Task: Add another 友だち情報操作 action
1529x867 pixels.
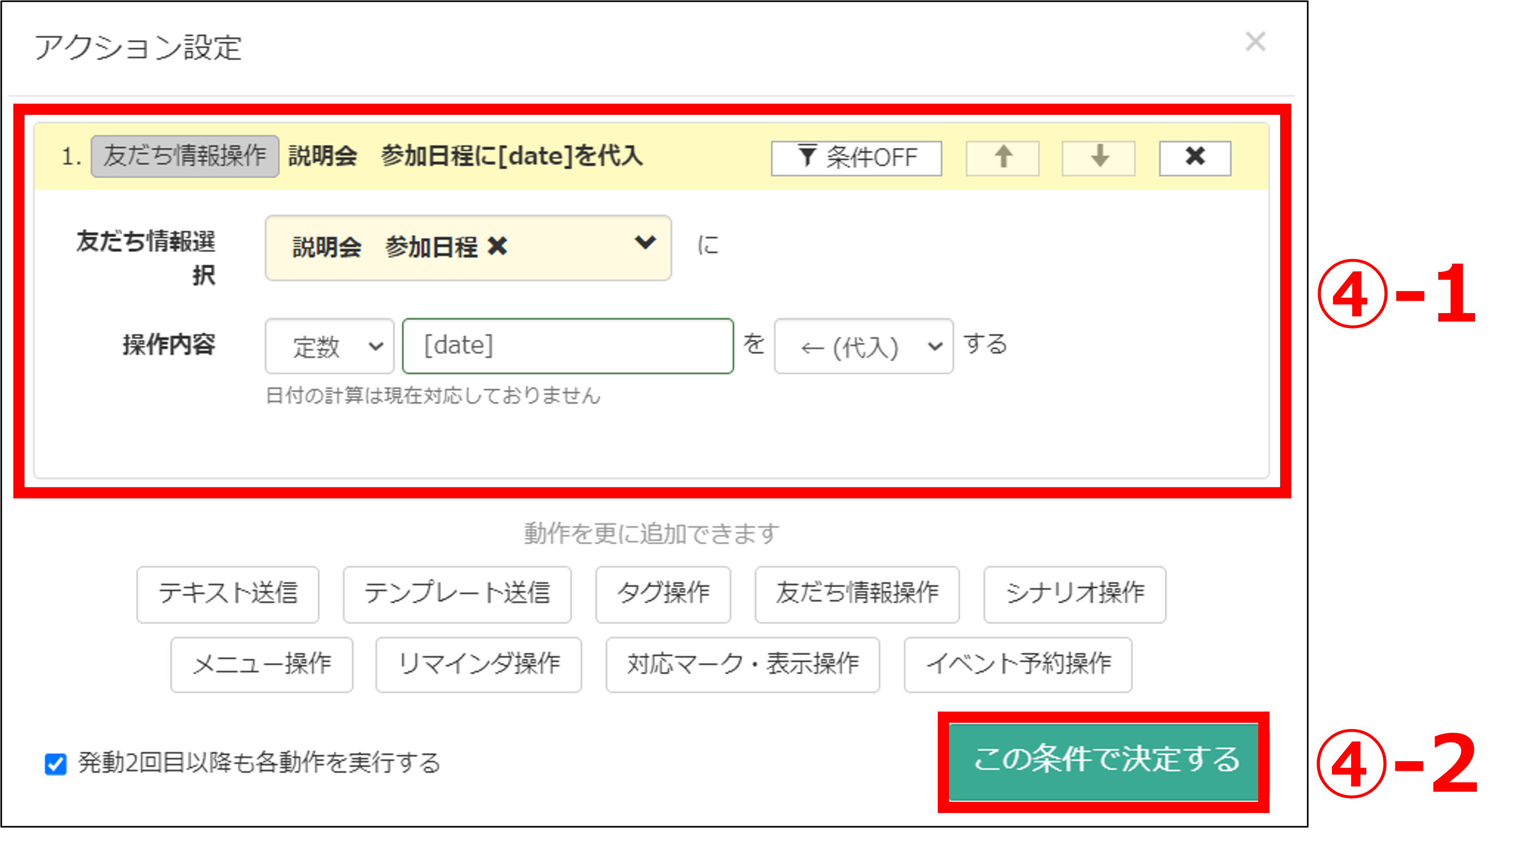Action: click(857, 594)
